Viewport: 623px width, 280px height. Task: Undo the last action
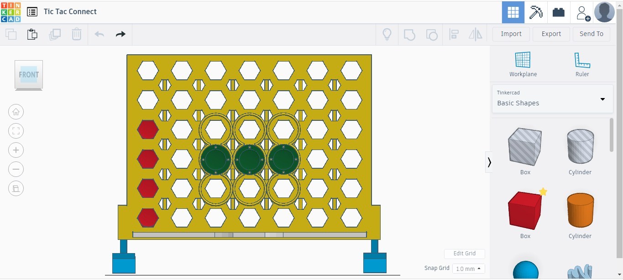tap(99, 34)
